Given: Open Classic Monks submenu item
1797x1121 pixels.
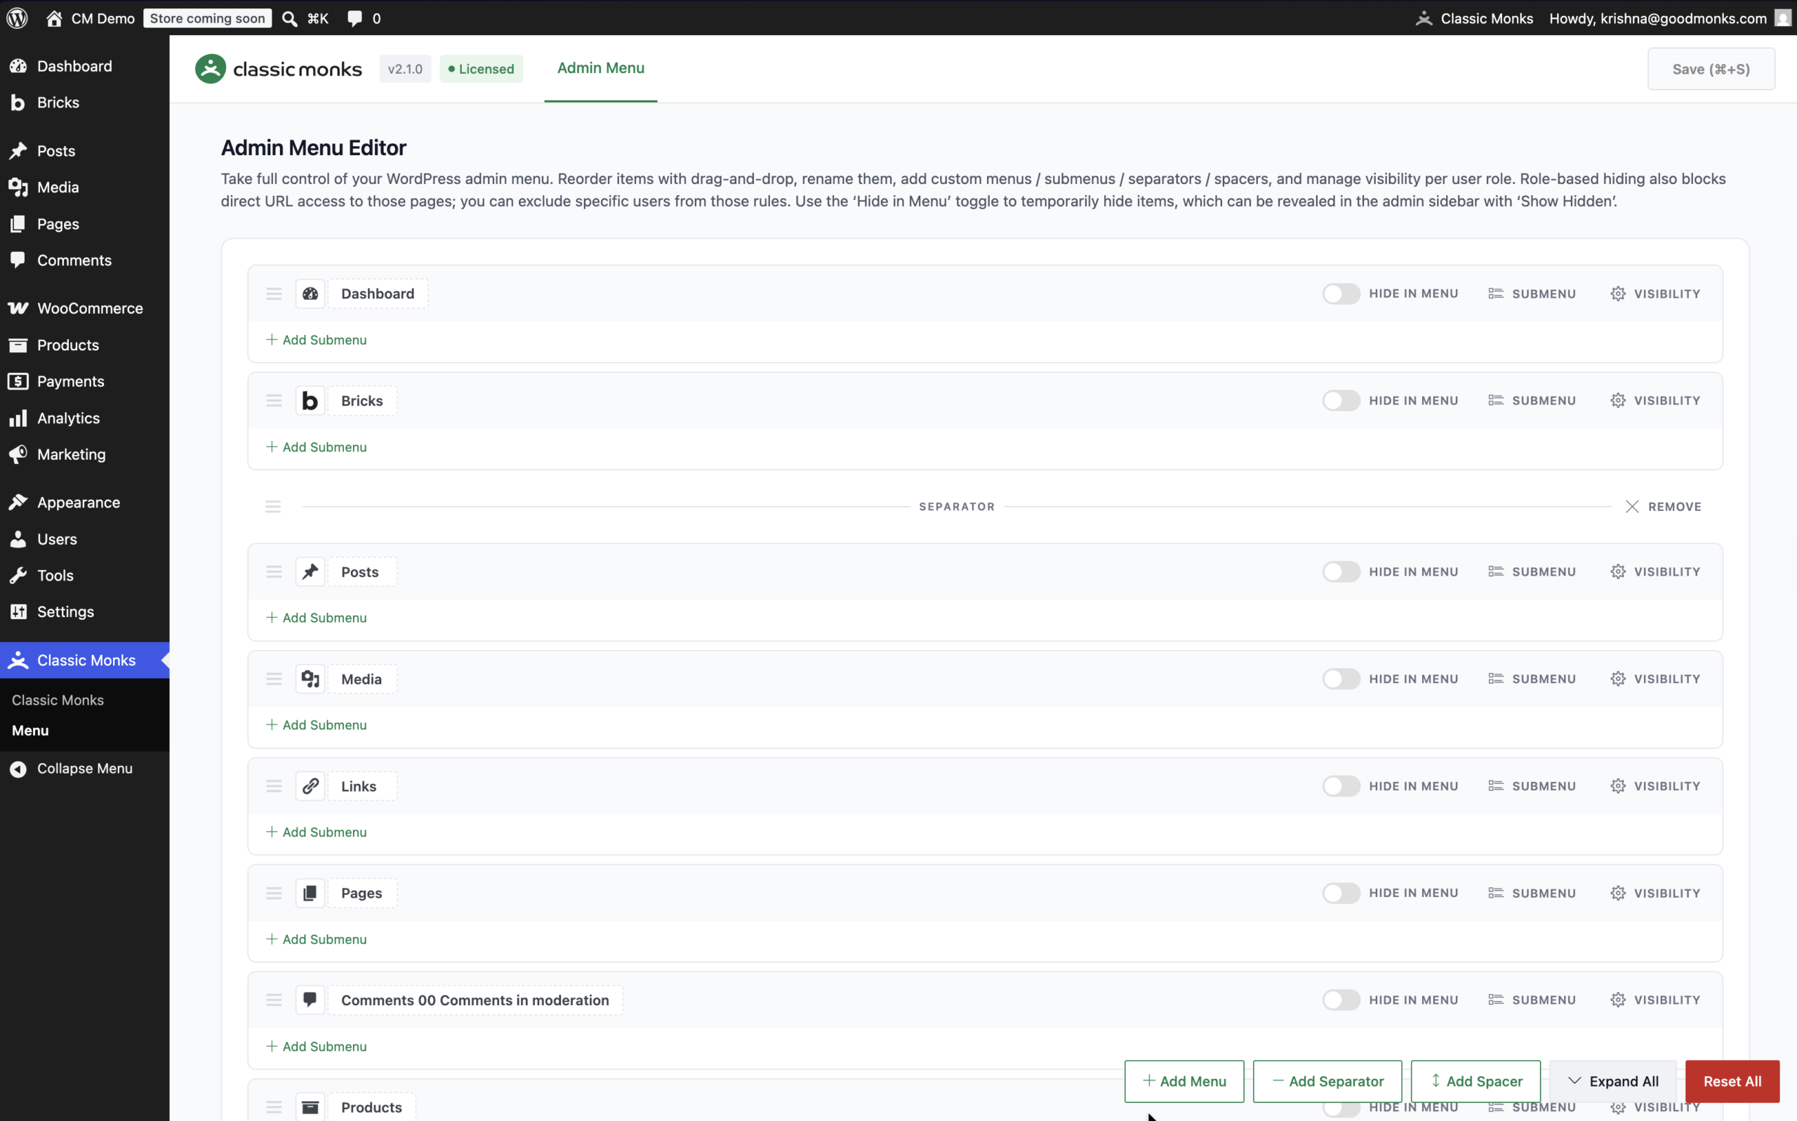Looking at the screenshot, I should (x=58, y=700).
